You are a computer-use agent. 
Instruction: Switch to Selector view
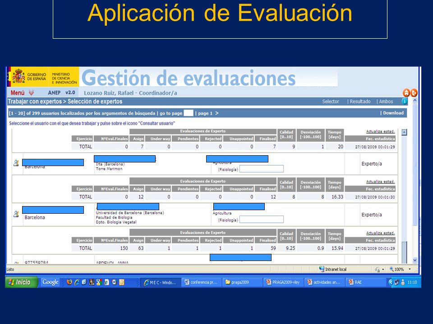[x=330, y=101]
